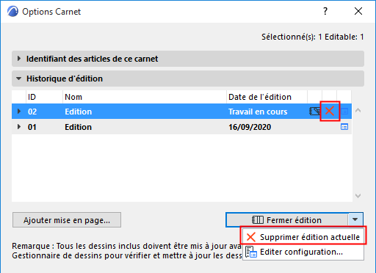The image size is (376, 273).
Task: Choose Supprimer édition actuelle from menu
Action: coord(303,237)
